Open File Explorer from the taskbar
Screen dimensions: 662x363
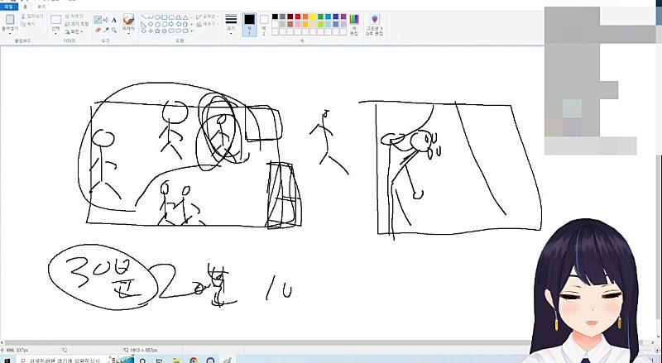[x=176, y=361]
